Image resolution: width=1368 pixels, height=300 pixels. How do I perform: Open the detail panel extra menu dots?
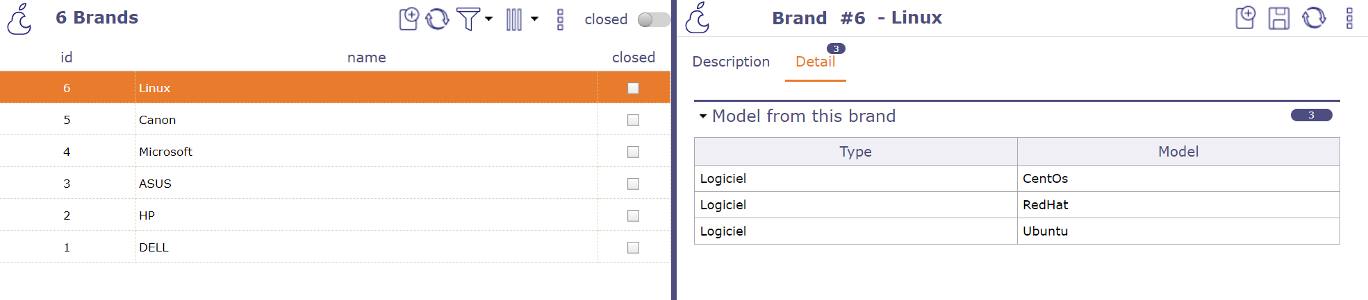1349,18
